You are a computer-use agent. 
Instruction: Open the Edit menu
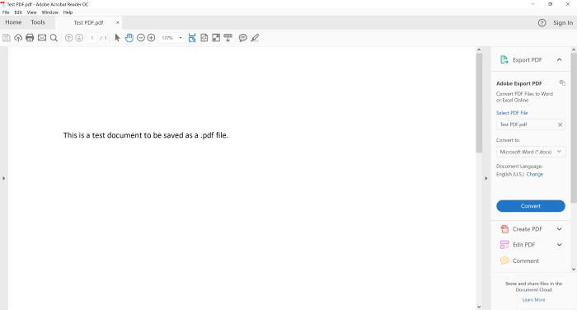pos(18,12)
